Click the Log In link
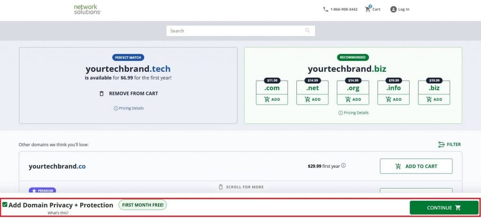 403,9
